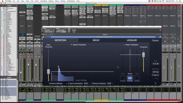Open the Notification Center icon

click(x=180, y=1)
